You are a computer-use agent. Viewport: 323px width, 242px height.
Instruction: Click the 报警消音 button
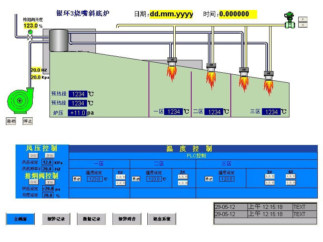127,219
